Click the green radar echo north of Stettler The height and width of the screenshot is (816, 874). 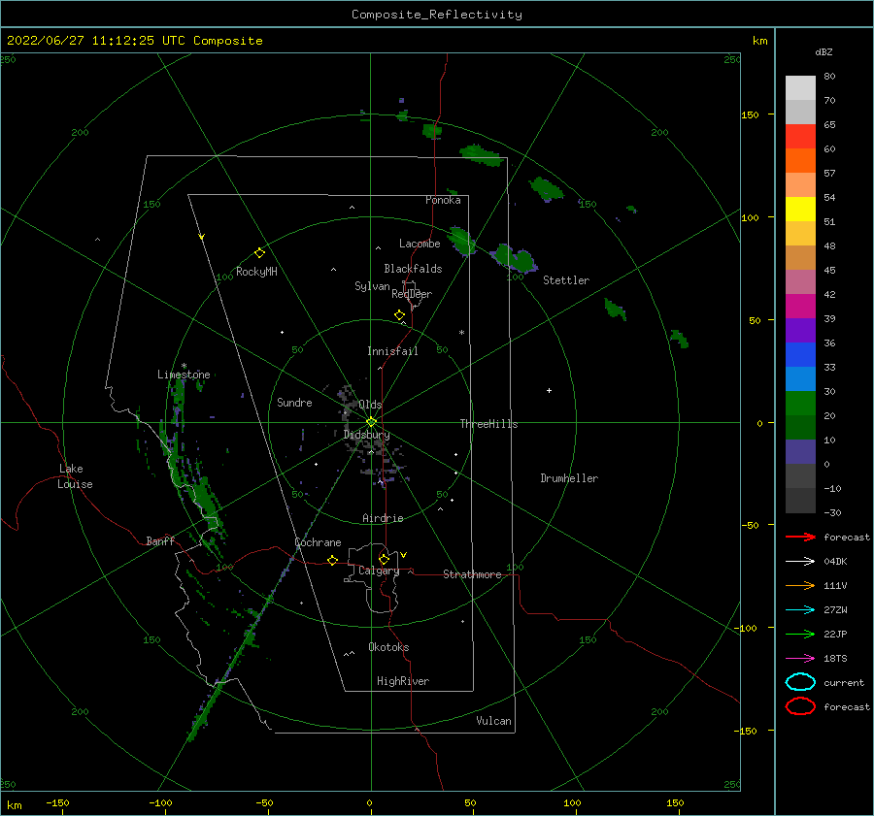546,189
